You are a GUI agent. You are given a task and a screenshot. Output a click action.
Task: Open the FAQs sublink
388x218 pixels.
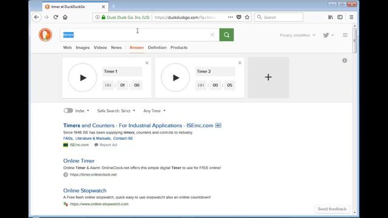[x=68, y=139]
